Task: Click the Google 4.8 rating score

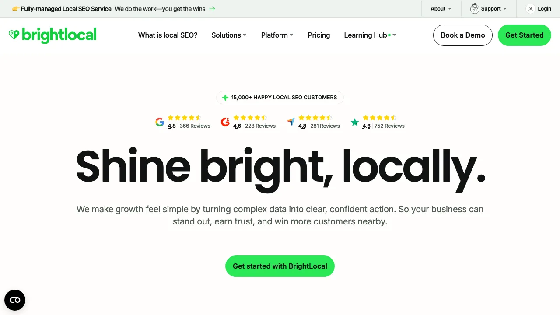Action: point(171,126)
